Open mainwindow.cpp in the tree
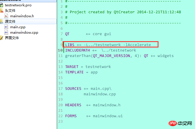Image resolution: width=195 pixels, height=129 pixels. (24, 33)
